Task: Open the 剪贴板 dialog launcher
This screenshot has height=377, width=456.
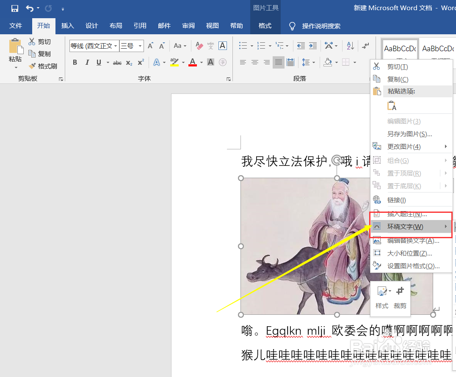Action: pyautogui.click(x=61, y=79)
